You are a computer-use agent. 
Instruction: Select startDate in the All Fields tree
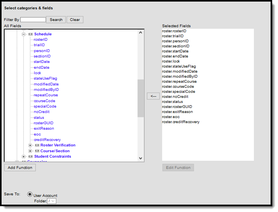[x=42, y=62]
